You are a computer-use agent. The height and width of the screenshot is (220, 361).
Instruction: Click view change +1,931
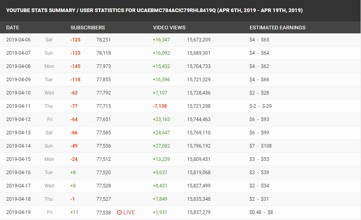point(160,212)
